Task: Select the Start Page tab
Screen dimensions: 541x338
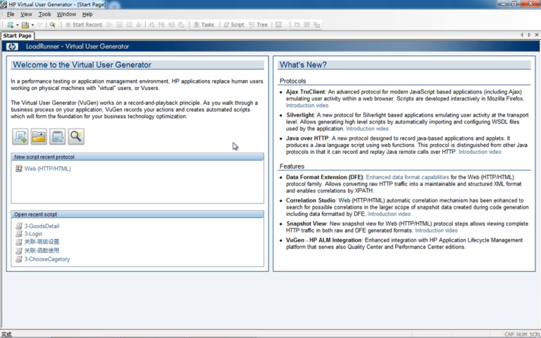Action: (x=17, y=35)
